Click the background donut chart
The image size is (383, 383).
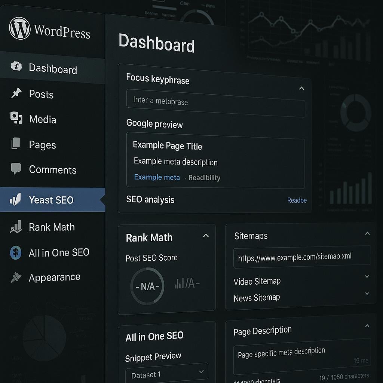coord(356,112)
